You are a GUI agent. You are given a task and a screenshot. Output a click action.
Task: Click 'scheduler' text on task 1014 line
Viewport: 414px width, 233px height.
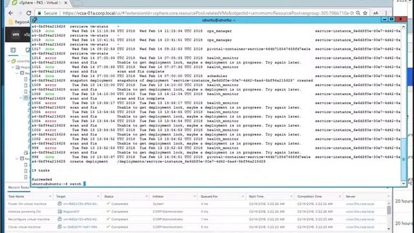(217, 76)
